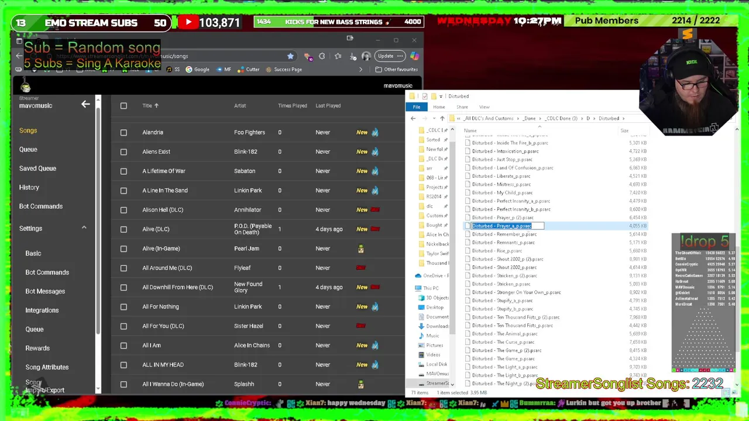Image resolution: width=749 pixels, height=421 pixels.
Task: Check the ALL IN MY HEAD checkbox
Action: 123,365
